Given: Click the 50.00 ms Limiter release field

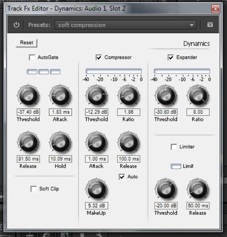Looking at the screenshot, I should pyautogui.click(x=198, y=206).
